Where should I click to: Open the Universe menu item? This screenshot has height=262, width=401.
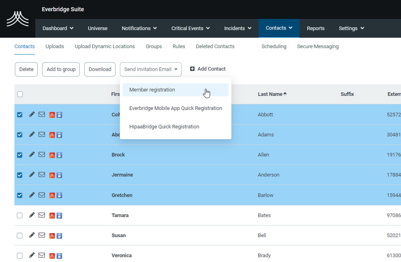coord(98,28)
